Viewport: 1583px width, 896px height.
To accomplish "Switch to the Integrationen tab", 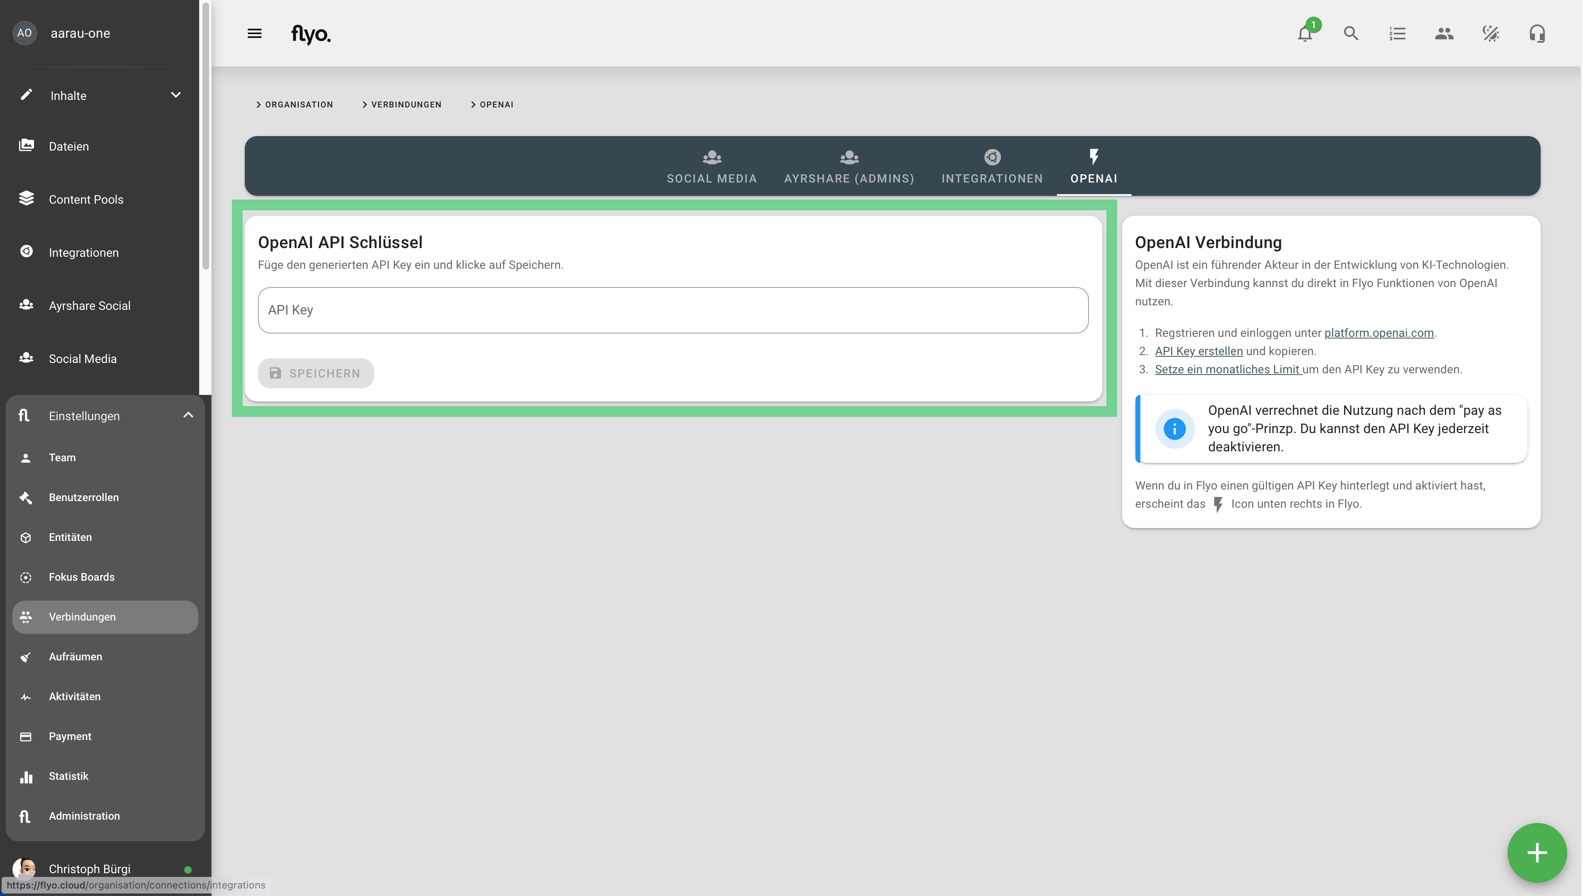I will (x=992, y=167).
